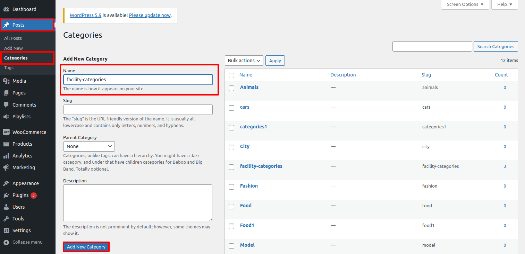Open the Media library icon
525x254 pixels.
point(6,81)
